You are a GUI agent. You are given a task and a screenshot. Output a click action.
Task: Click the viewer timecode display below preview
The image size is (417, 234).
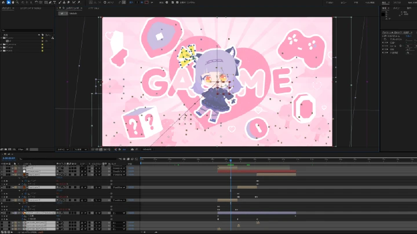pyautogui.click(x=147, y=150)
